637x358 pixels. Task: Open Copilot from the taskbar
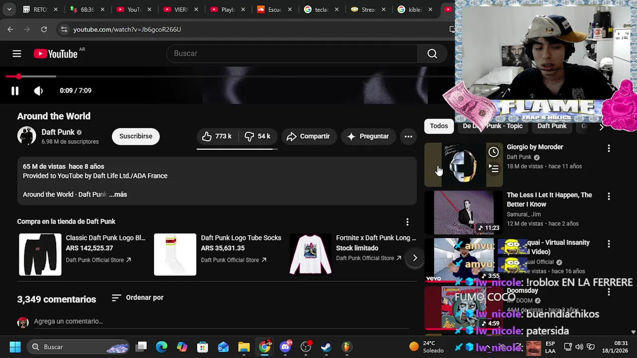(182, 347)
